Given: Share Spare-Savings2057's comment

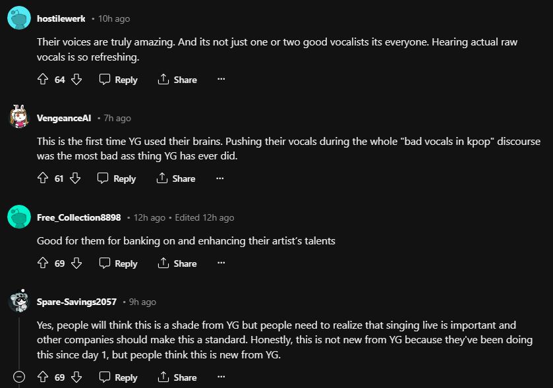Looking at the screenshot, I should pos(177,377).
